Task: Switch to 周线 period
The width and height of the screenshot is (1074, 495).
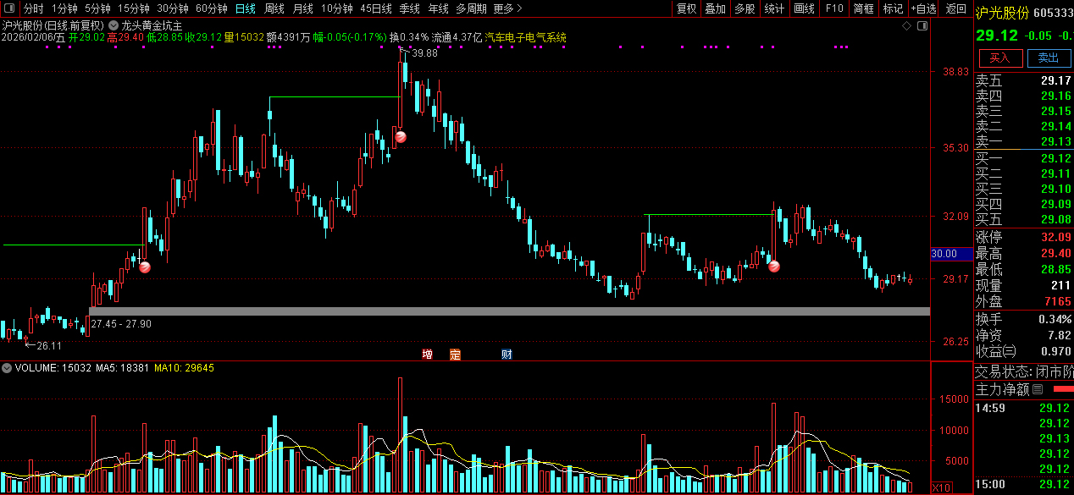Action: [274, 8]
